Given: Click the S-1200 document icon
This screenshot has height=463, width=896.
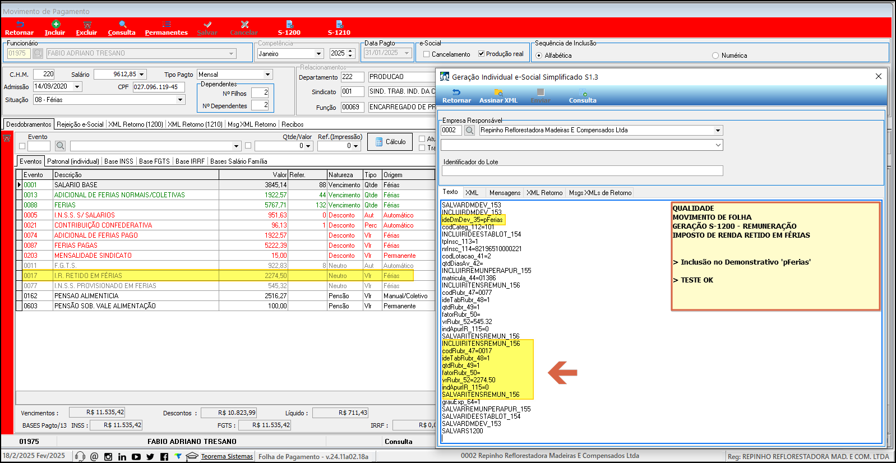Looking at the screenshot, I should coord(289,24).
